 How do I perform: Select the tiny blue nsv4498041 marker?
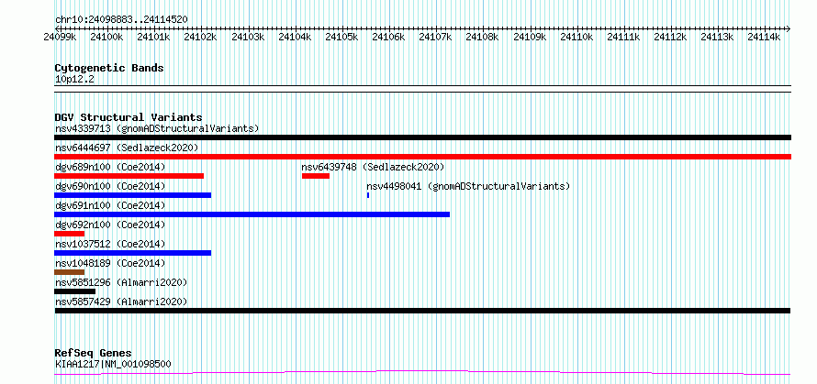coord(368,195)
